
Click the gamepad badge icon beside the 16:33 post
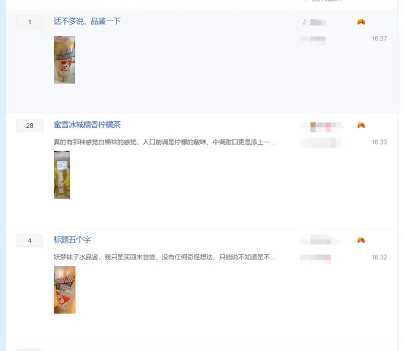pos(361,125)
